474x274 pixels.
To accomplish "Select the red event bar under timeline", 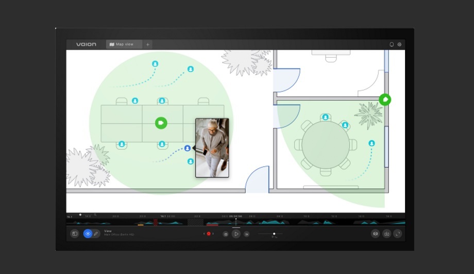I will (x=212, y=225).
